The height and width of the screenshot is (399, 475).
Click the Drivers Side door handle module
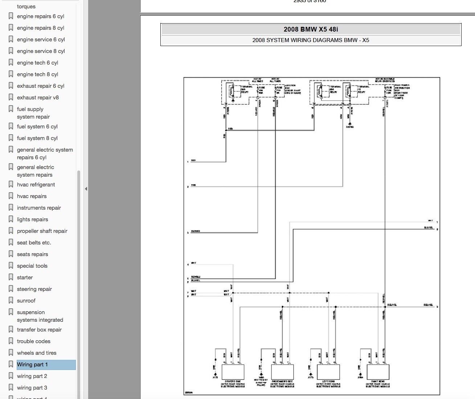click(x=233, y=373)
